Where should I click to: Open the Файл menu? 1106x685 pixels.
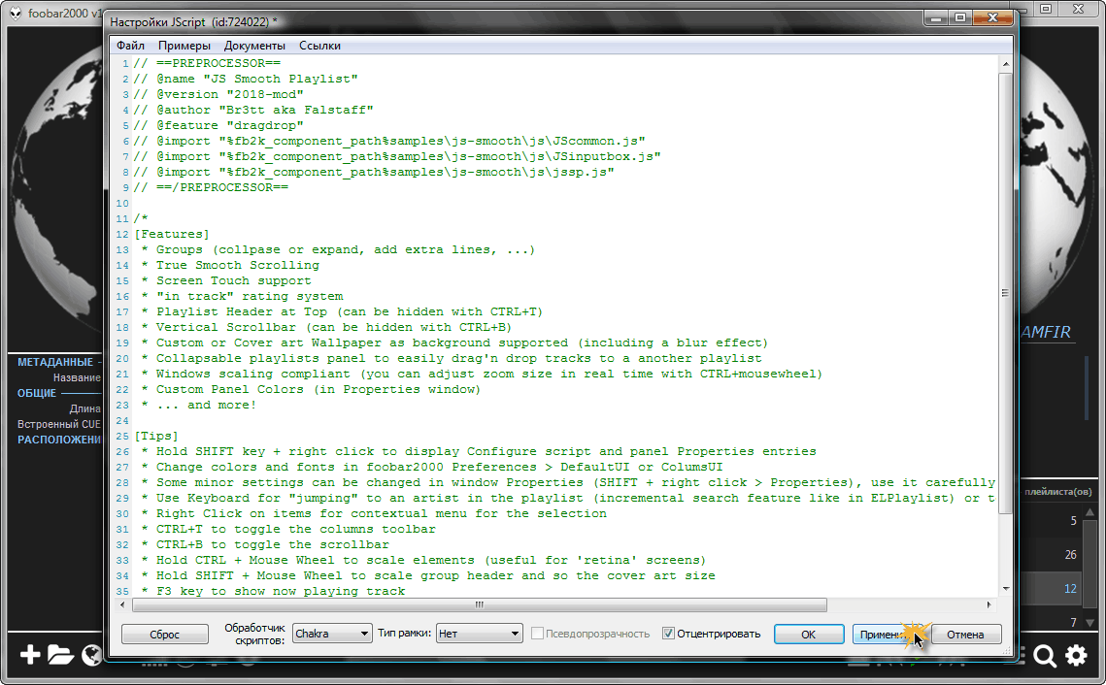130,45
